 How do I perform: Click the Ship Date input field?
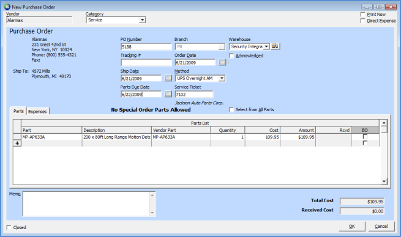(x=141, y=78)
